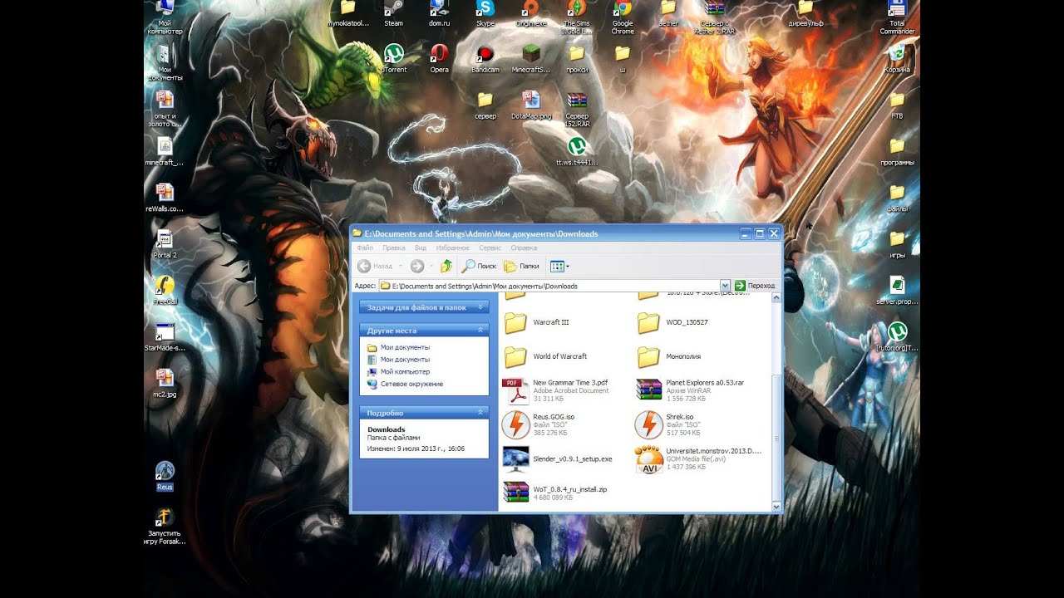Select the Reus.GOG.iso file
Screen dimensions: 1064x598
[x=539, y=424]
